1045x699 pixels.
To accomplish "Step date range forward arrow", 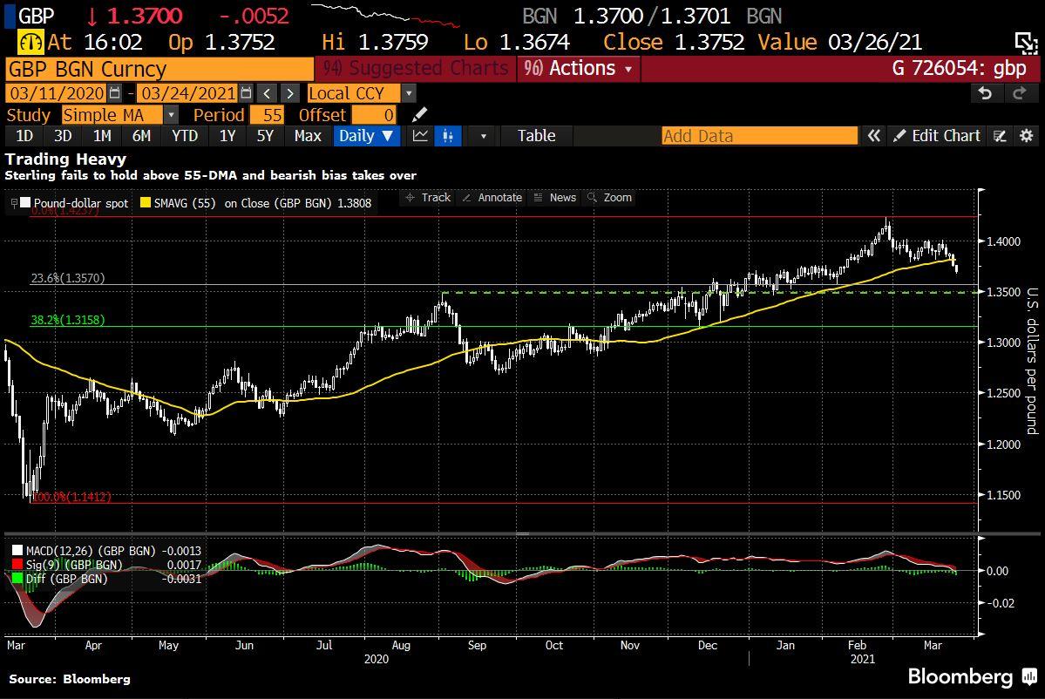I will pyautogui.click(x=289, y=93).
